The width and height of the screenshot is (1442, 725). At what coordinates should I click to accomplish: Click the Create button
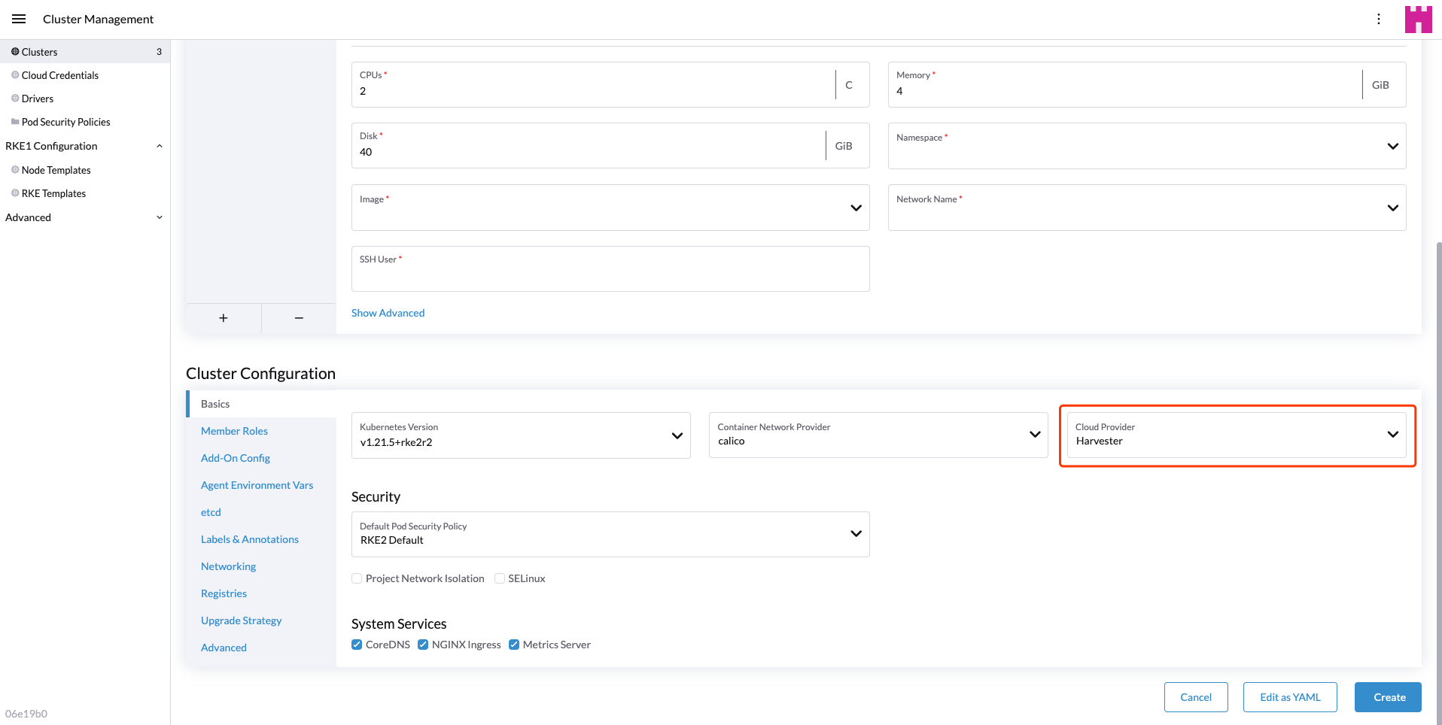1387,697
